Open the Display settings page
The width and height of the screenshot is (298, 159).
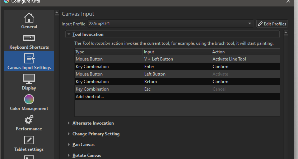(29, 82)
